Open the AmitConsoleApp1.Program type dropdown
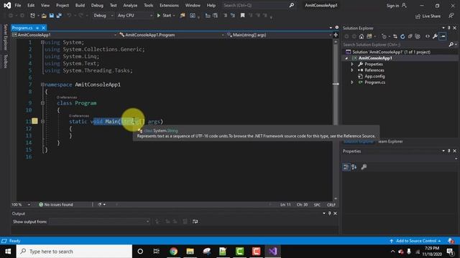The height and width of the screenshot is (258, 460). click(x=171, y=35)
